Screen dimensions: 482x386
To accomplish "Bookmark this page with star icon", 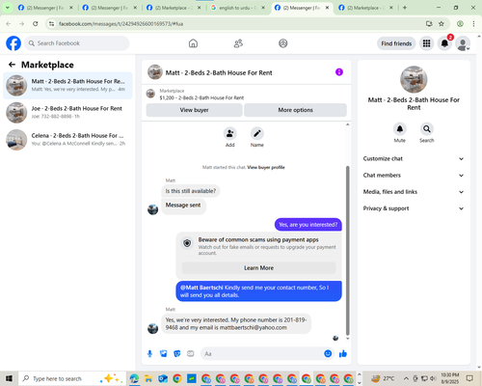I will [x=442, y=23].
